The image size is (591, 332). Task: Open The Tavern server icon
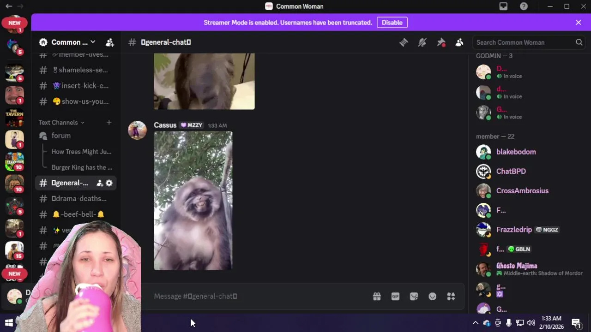click(14, 117)
